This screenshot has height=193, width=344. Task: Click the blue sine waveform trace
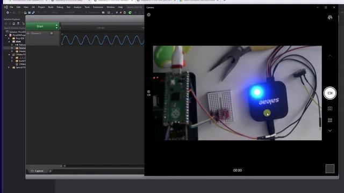(103, 40)
